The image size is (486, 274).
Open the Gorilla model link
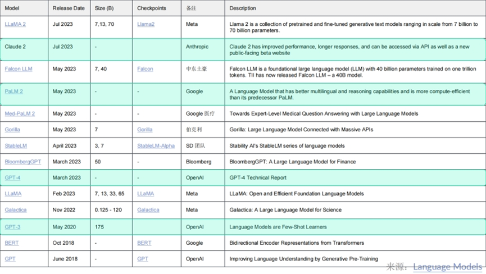[12, 129]
